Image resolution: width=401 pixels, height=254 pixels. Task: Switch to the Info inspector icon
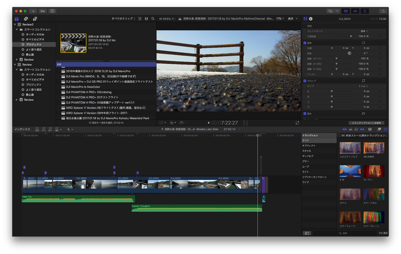pyautogui.click(x=311, y=19)
